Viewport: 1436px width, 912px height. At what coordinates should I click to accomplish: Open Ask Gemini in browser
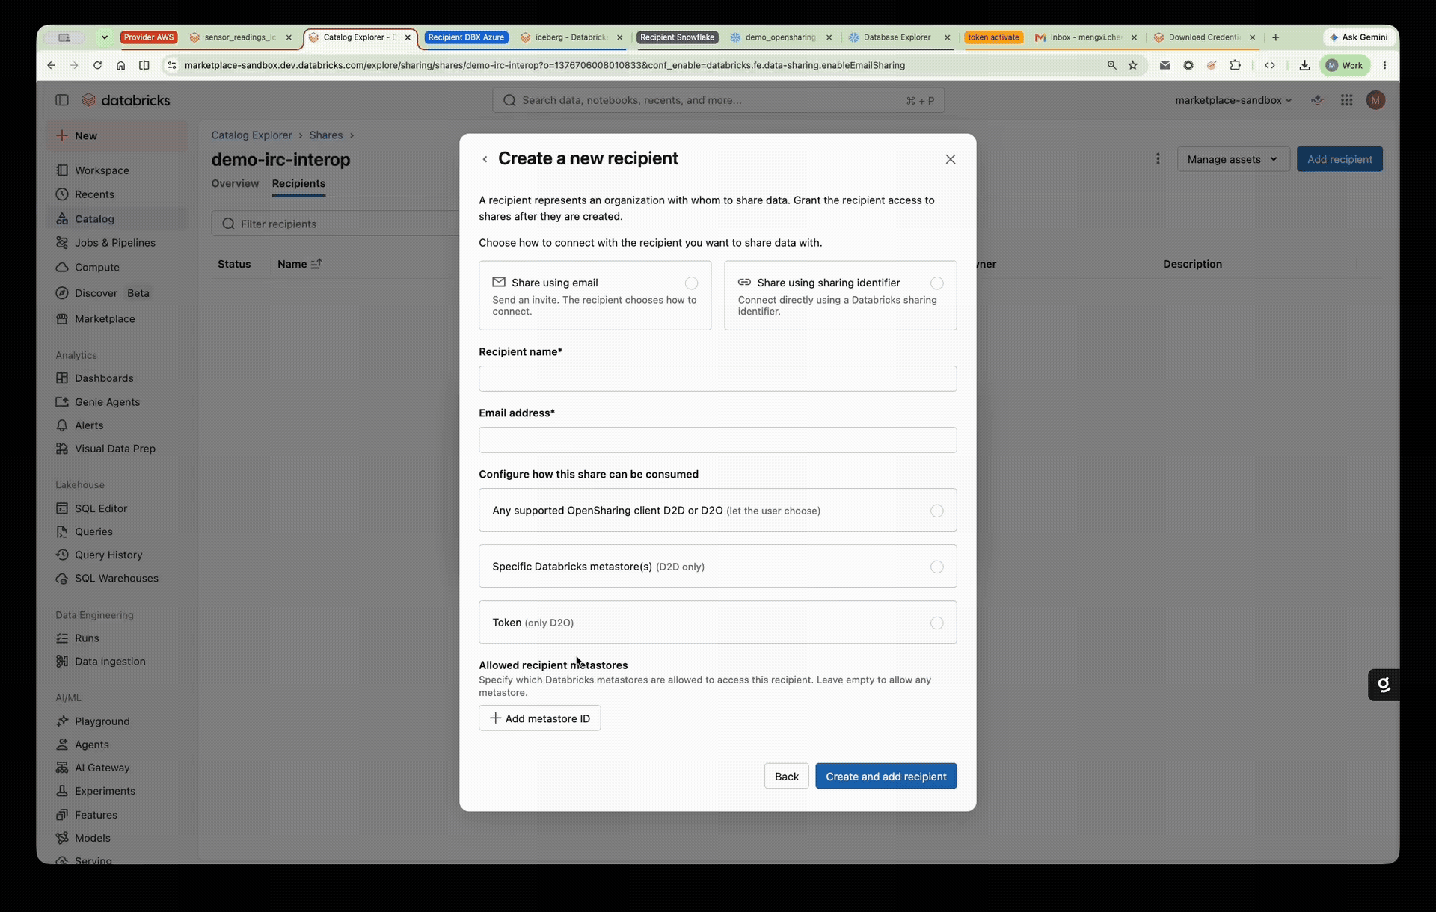click(1358, 37)
